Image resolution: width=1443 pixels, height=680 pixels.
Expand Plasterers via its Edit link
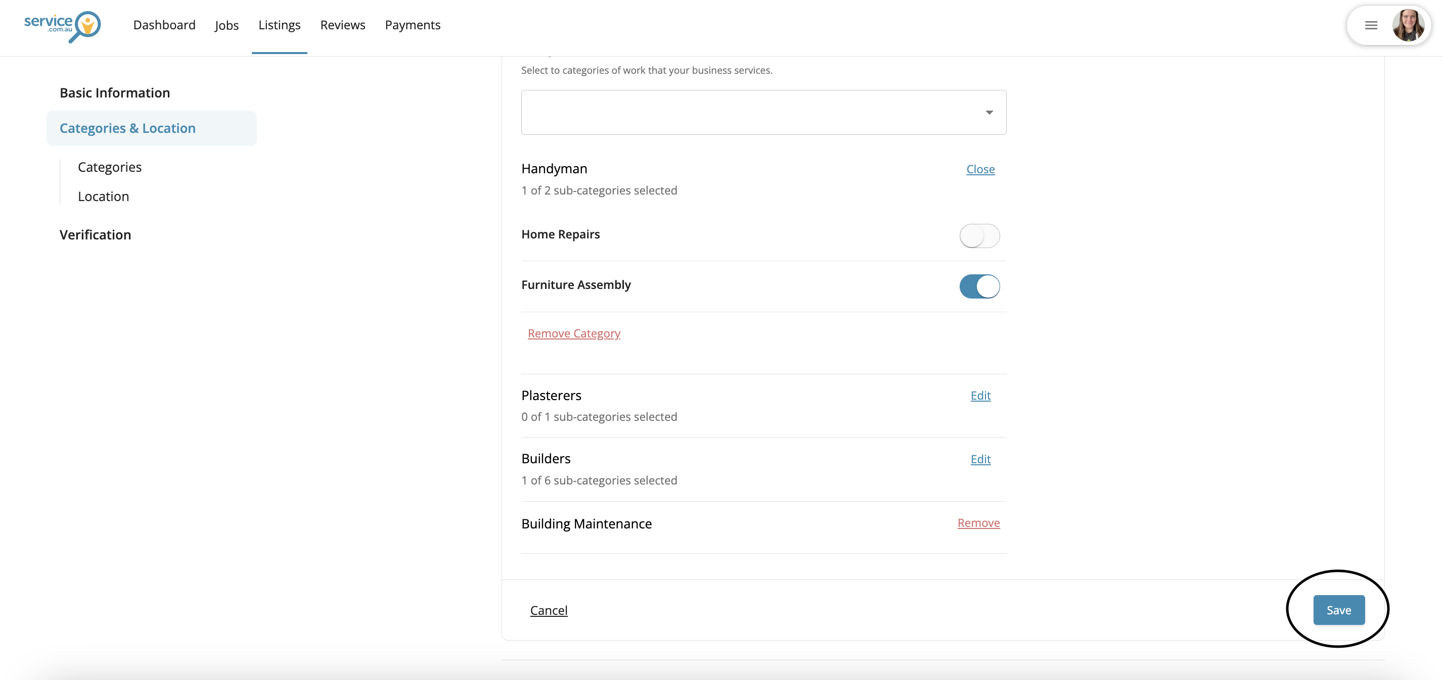980,396
